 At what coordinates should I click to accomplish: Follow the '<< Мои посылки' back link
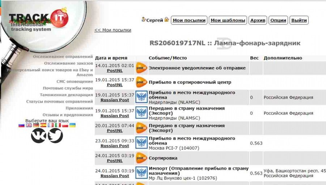coord(113,30)
